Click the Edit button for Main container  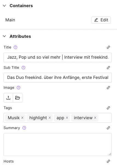point(101,20)
